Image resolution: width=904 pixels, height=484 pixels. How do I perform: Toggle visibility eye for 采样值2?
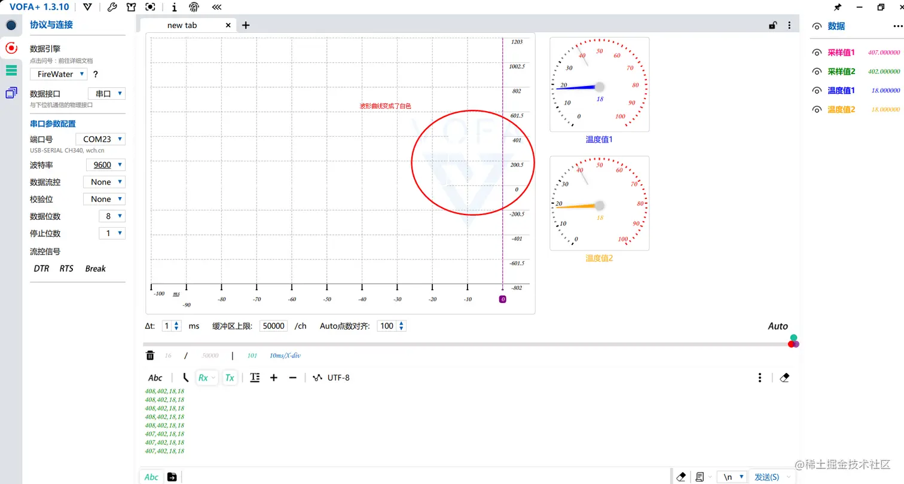[x=816, y=71]
